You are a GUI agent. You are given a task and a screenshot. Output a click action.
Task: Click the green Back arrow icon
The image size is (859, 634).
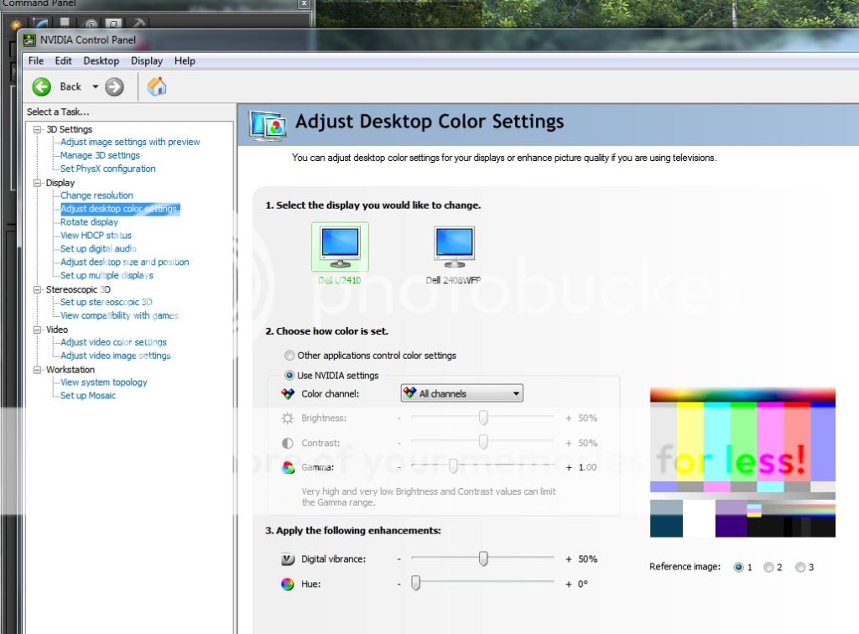42,86
